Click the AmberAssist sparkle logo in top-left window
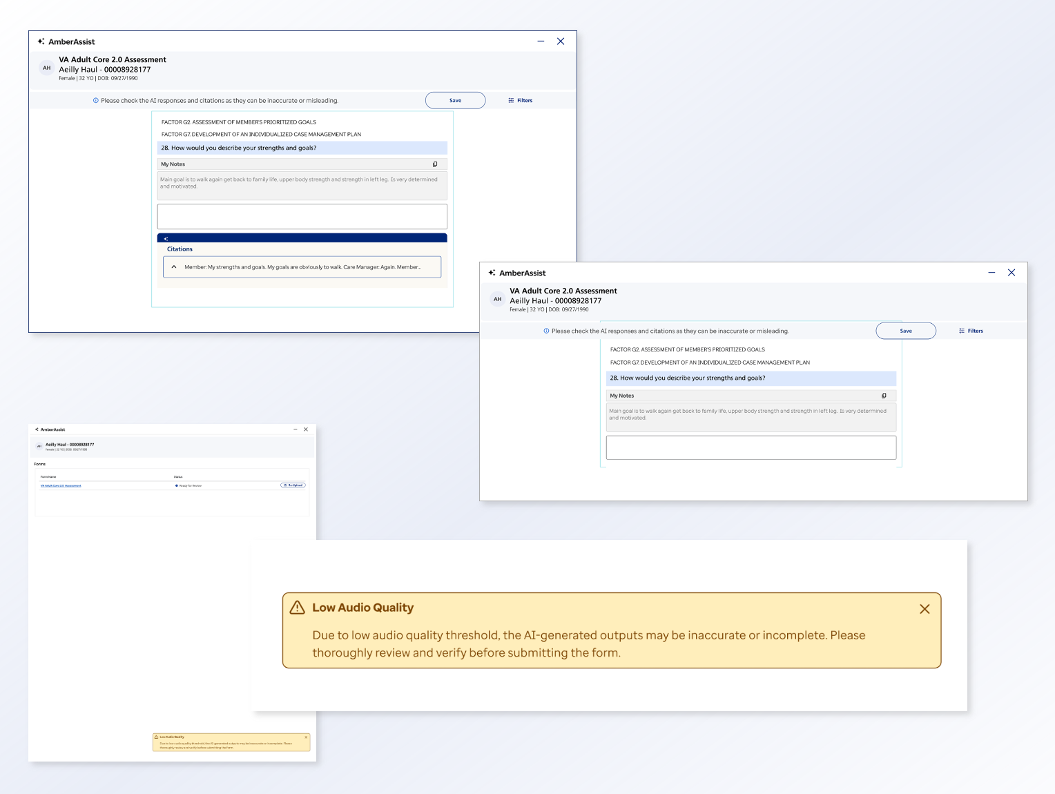This screenshot has height=794, width=1055. pyautogui.click(x=41, y=41)
